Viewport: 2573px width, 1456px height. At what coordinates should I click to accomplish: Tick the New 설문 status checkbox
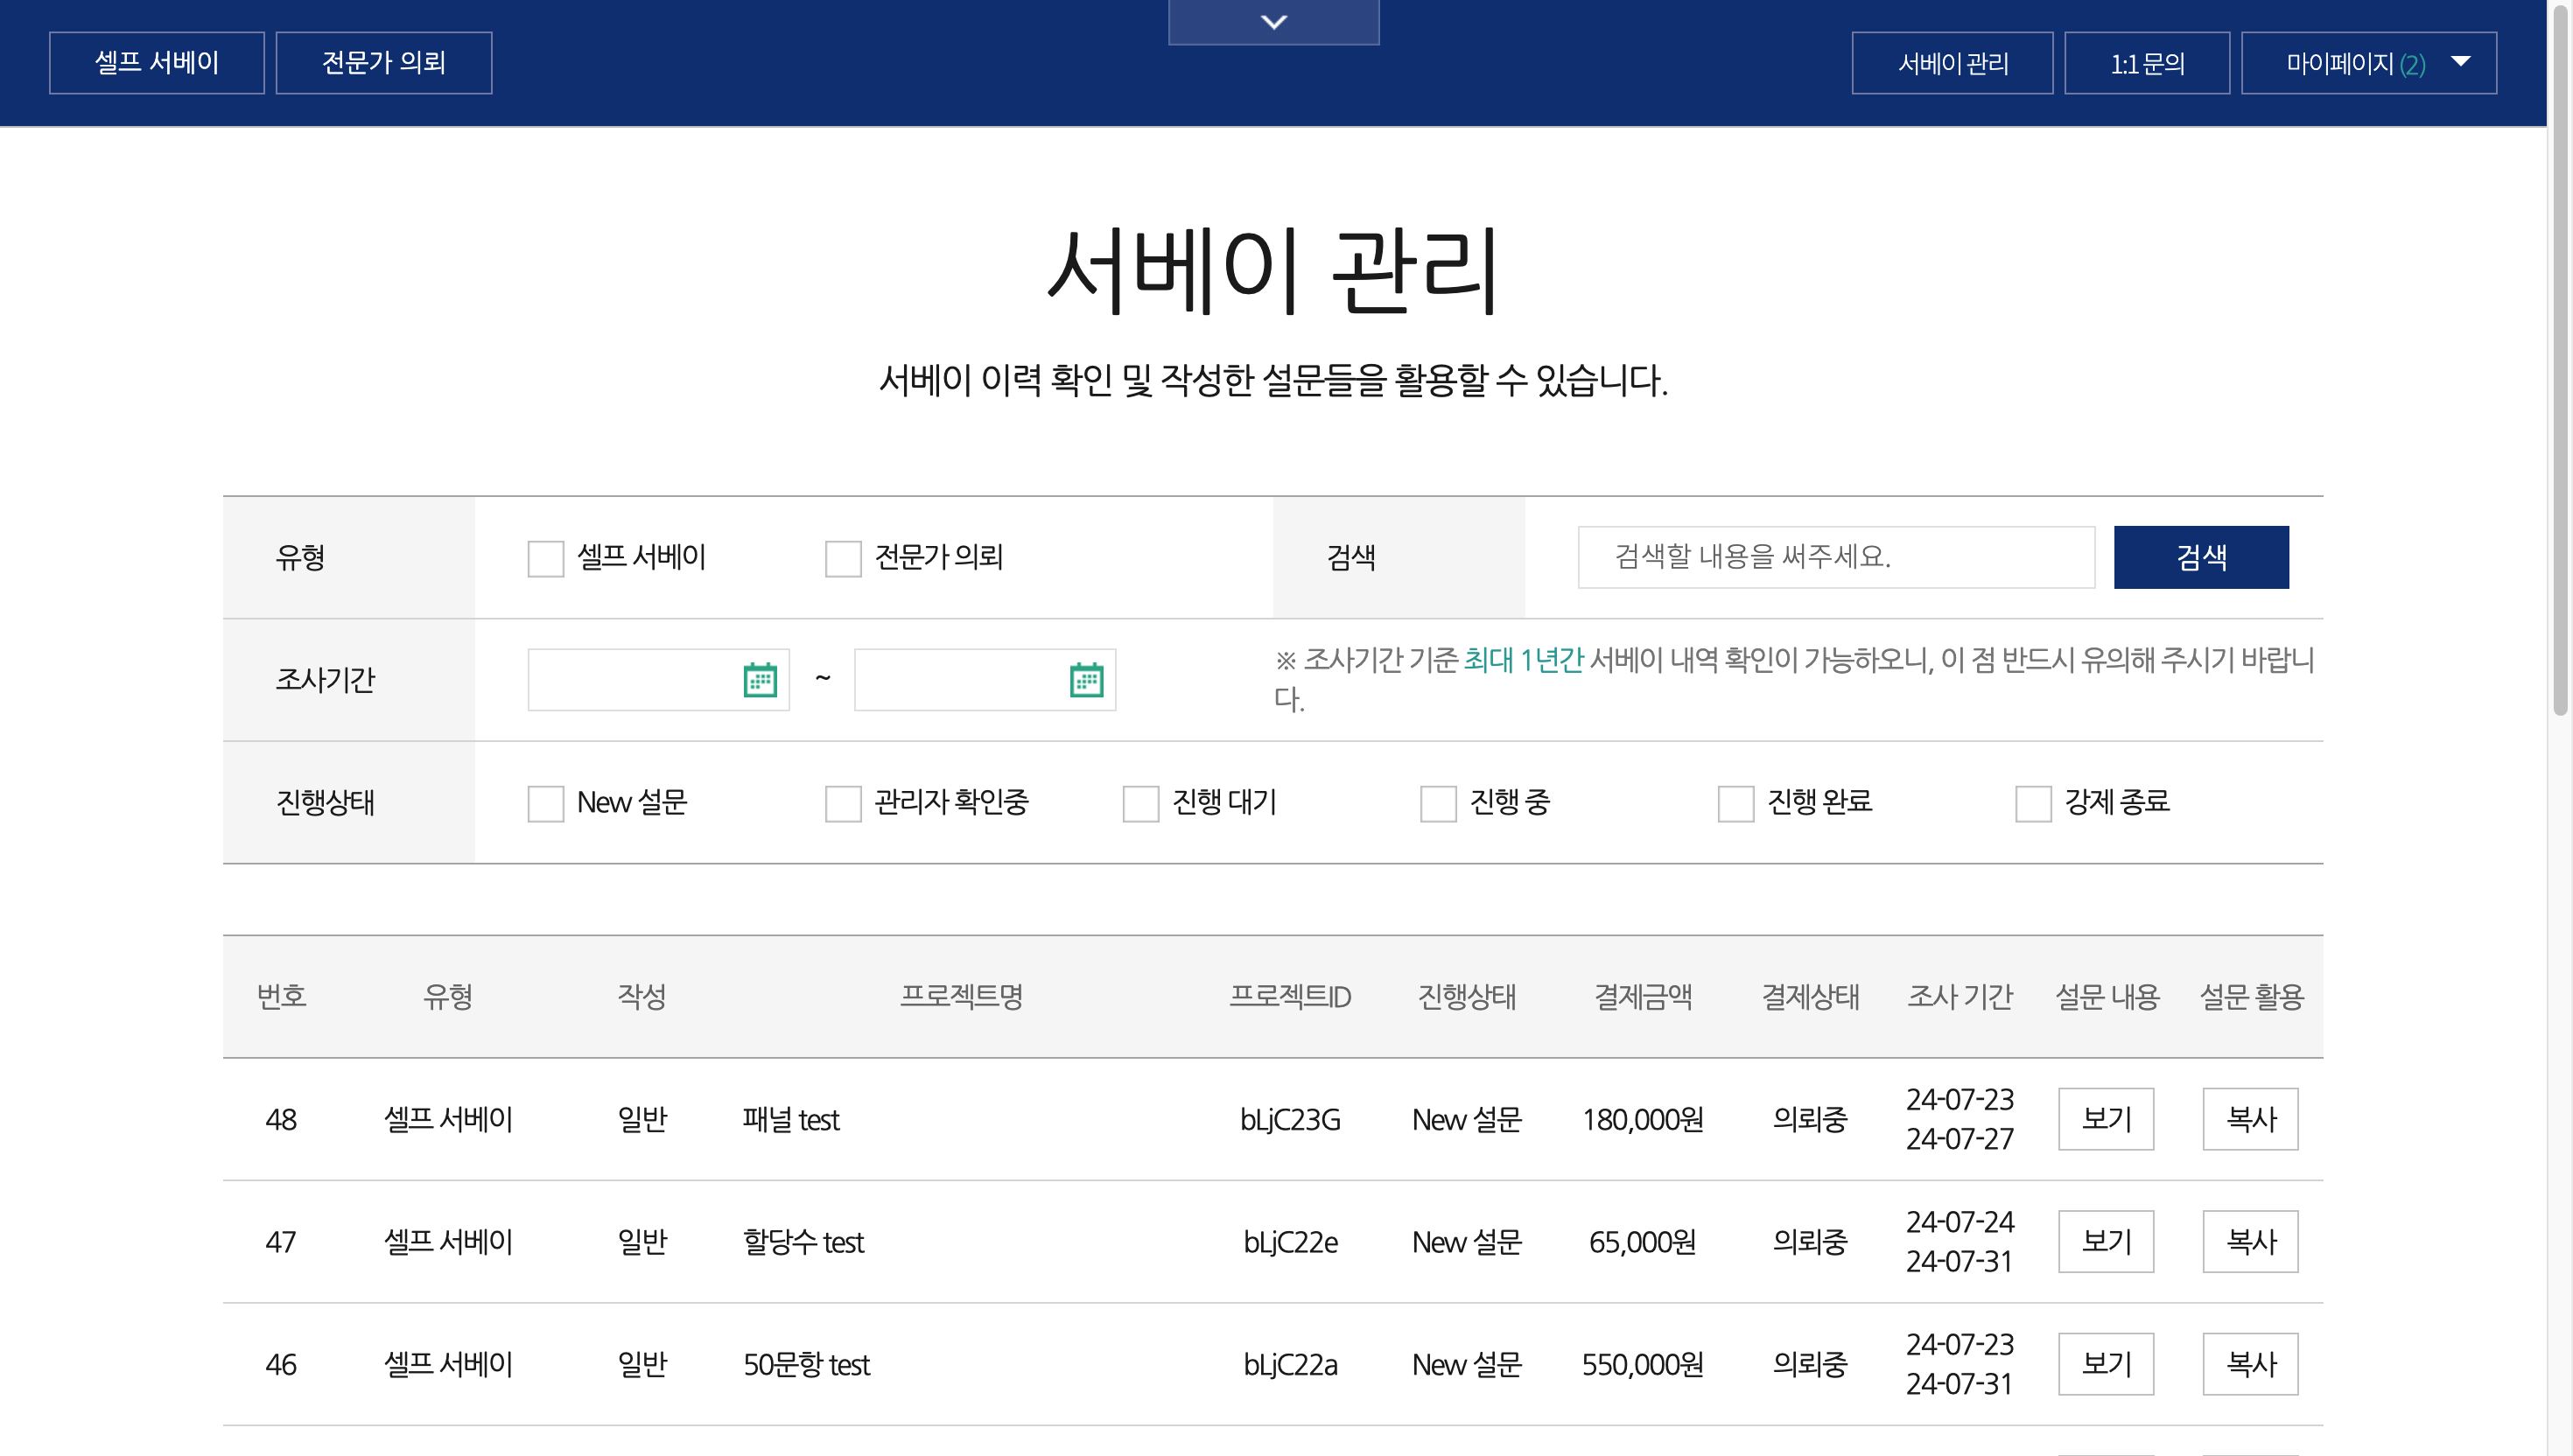point(546,803)
